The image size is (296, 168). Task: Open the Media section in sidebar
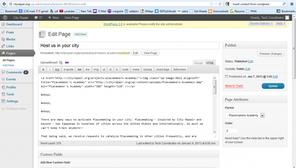11,39
